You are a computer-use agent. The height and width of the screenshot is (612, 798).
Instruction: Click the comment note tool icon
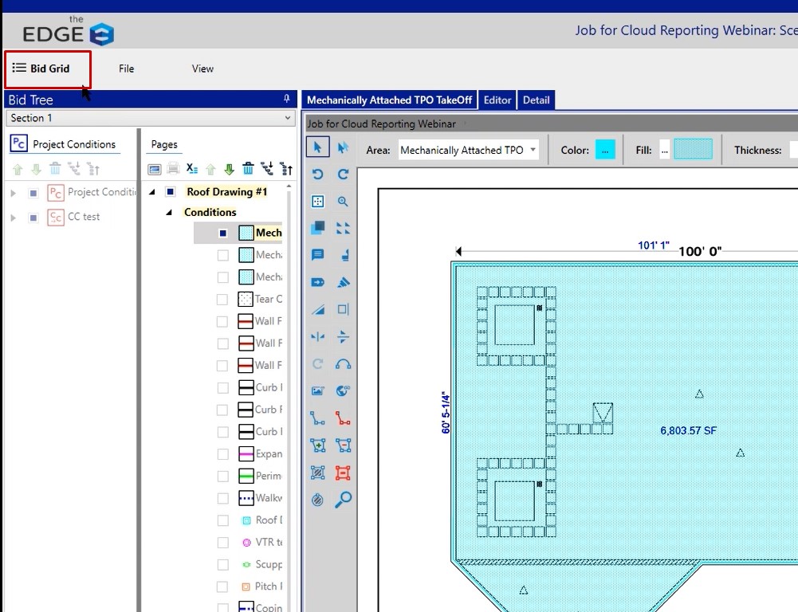[x=317, y=255]
